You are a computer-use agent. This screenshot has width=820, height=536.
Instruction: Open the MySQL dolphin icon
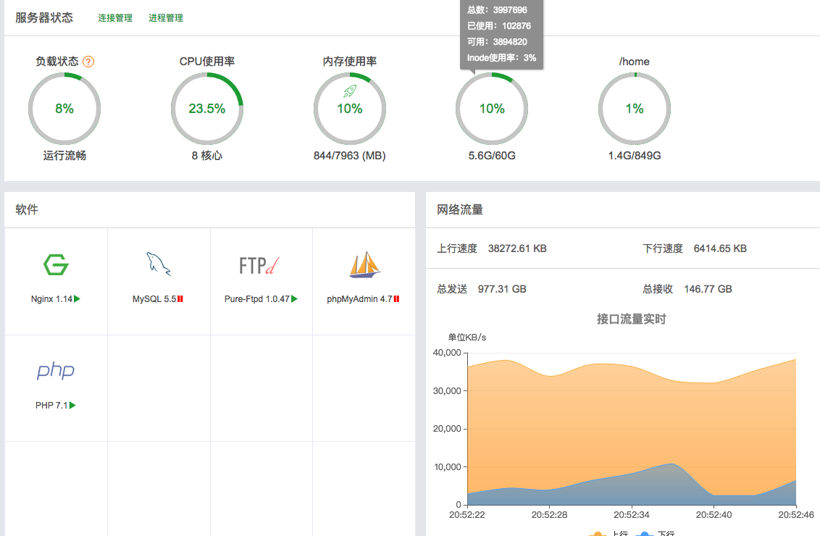[x=159, y=264]
